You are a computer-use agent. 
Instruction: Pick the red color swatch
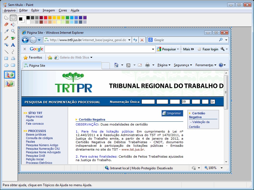pos(46,18)
